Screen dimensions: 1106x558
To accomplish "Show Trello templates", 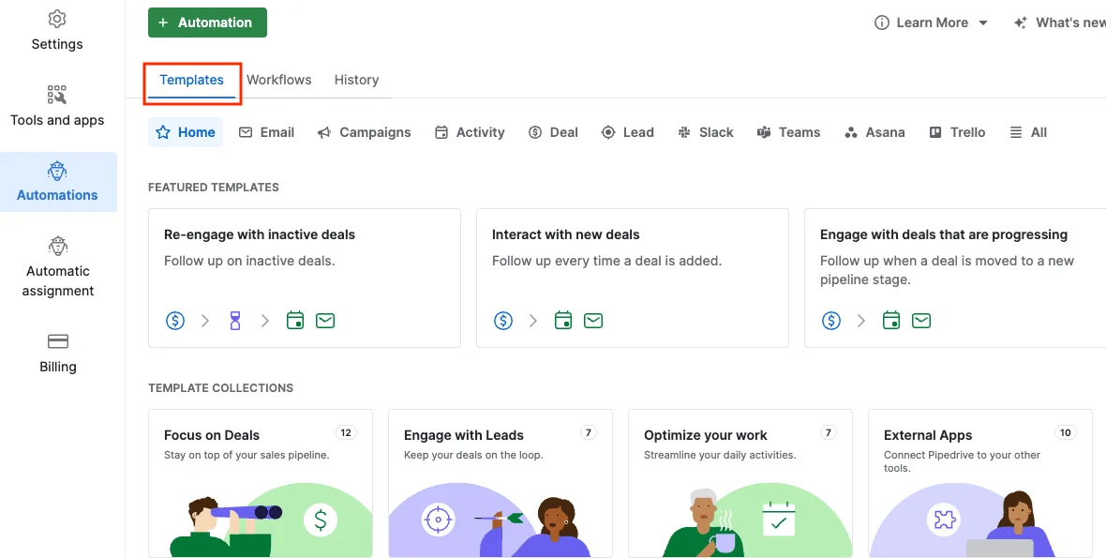I will pos(957,132).
